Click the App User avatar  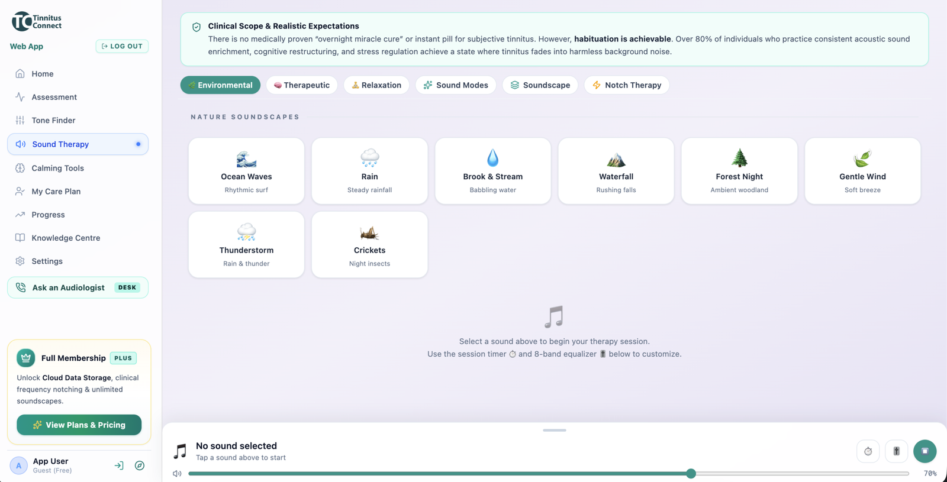pos(18,465)
